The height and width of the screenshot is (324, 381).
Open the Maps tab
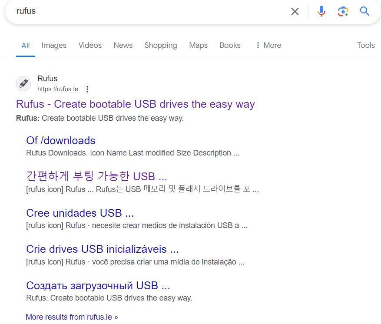pyautogui.click(x=198, y=46)
